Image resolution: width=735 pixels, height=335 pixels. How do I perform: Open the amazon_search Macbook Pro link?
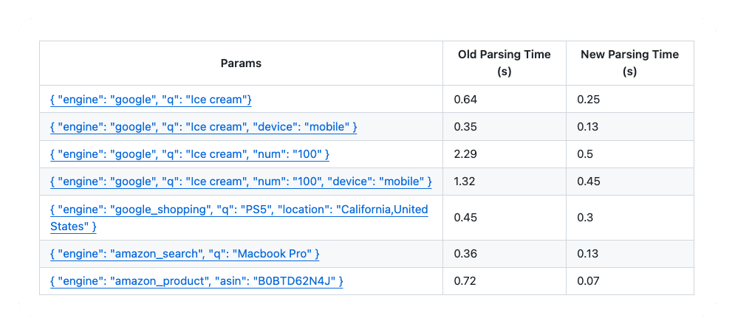[185, 254]
